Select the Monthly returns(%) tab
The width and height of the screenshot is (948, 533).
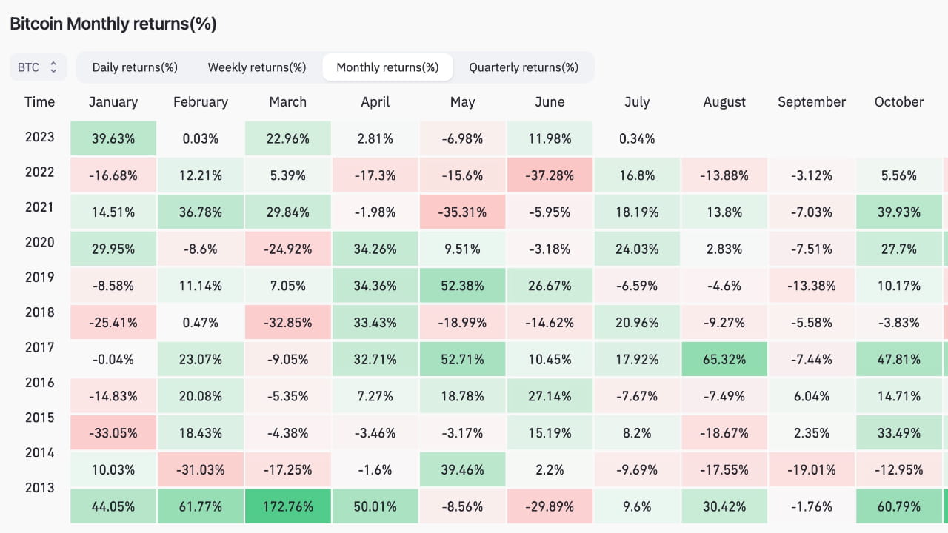tap(387, 67)
